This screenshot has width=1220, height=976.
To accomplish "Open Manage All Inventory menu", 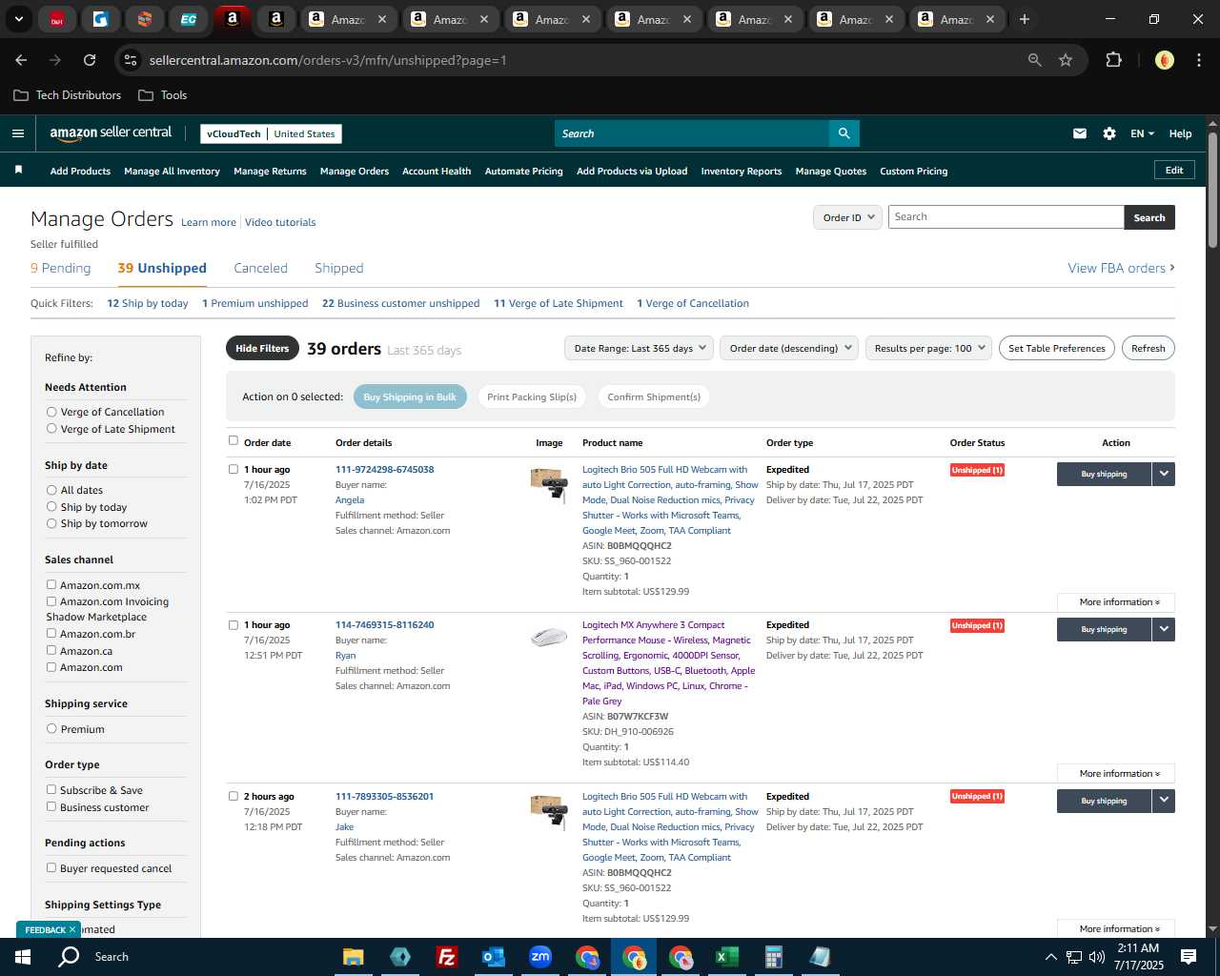I will coord(172,172).
